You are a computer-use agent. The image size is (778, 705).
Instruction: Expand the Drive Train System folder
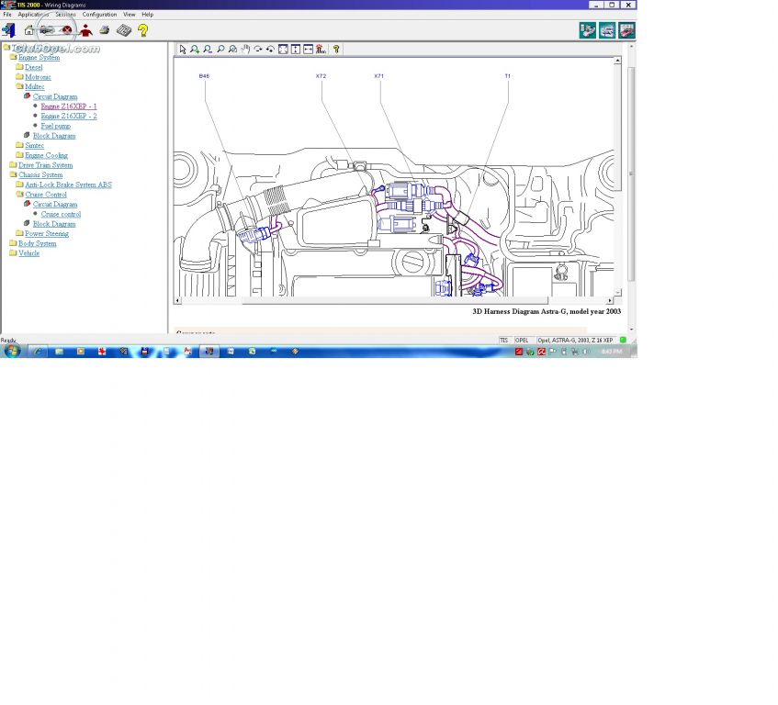[x=14, y=164]
